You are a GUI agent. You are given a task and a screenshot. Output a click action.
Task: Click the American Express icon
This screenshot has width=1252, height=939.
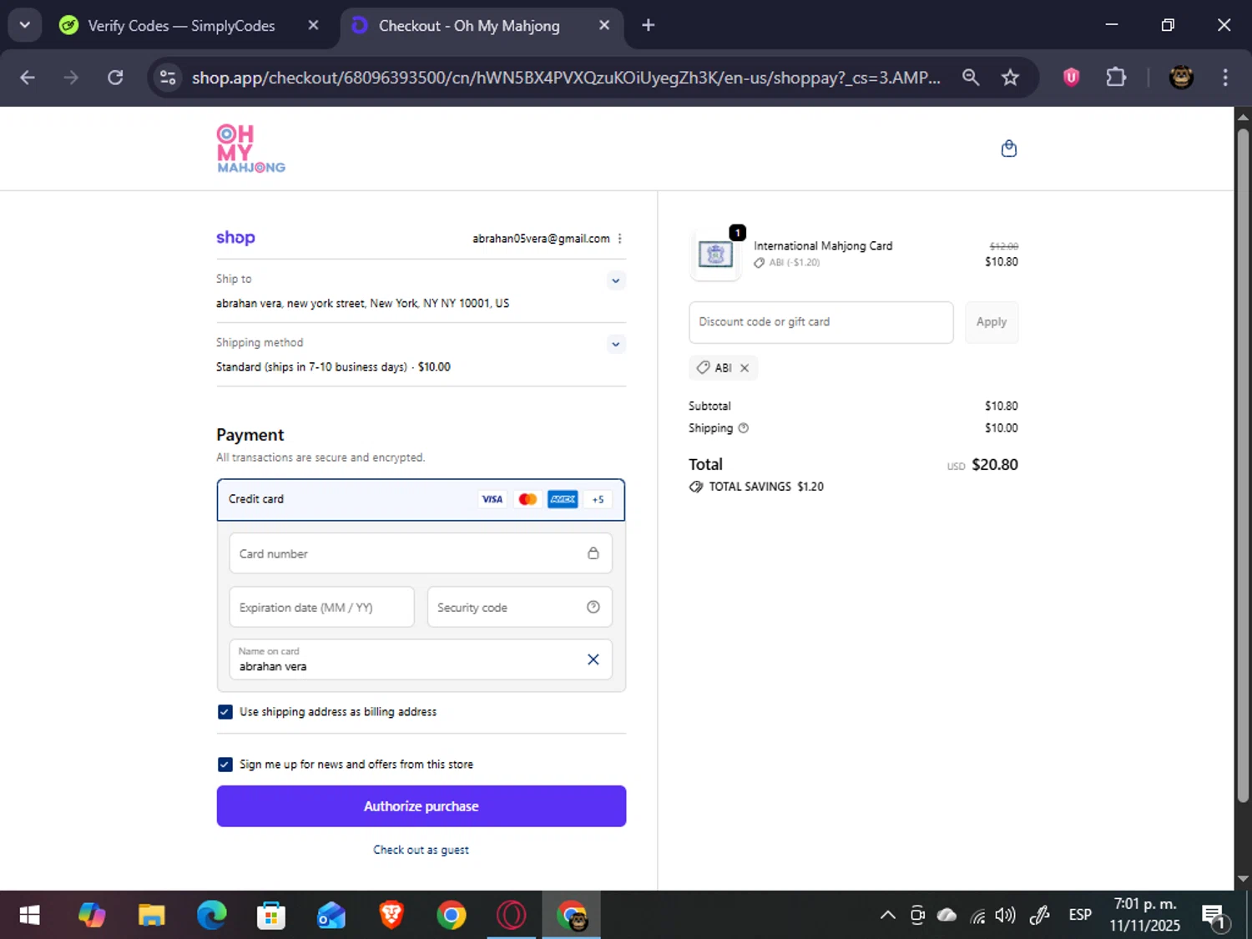coord(563,499)
